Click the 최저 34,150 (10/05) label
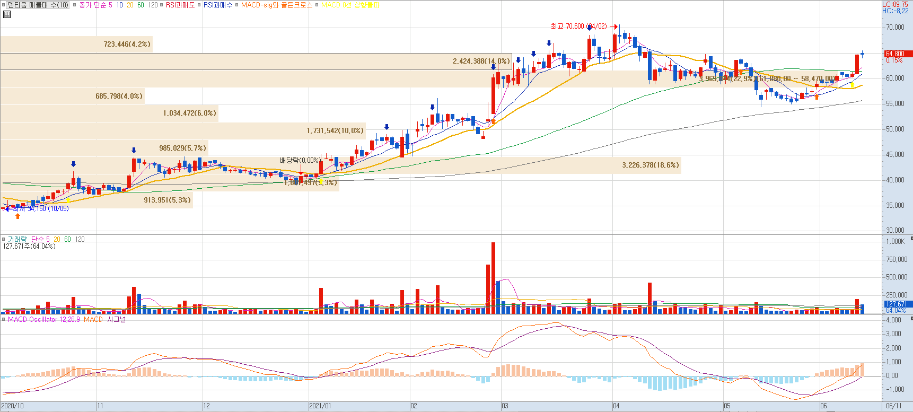The height and width of the screenshot is (412, 913). [x=41, y=208]
